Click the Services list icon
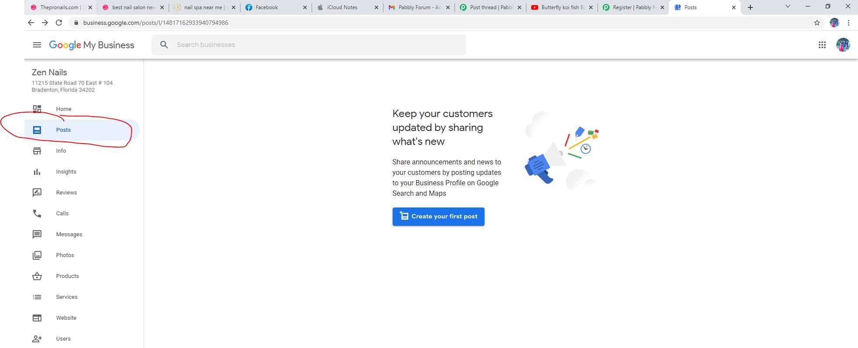 click(x=37, y=297)
